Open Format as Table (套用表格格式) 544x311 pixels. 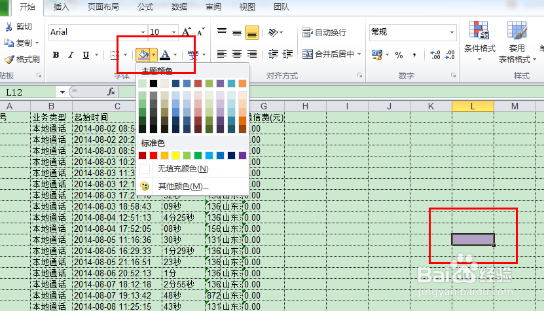(x=517, y=42)
